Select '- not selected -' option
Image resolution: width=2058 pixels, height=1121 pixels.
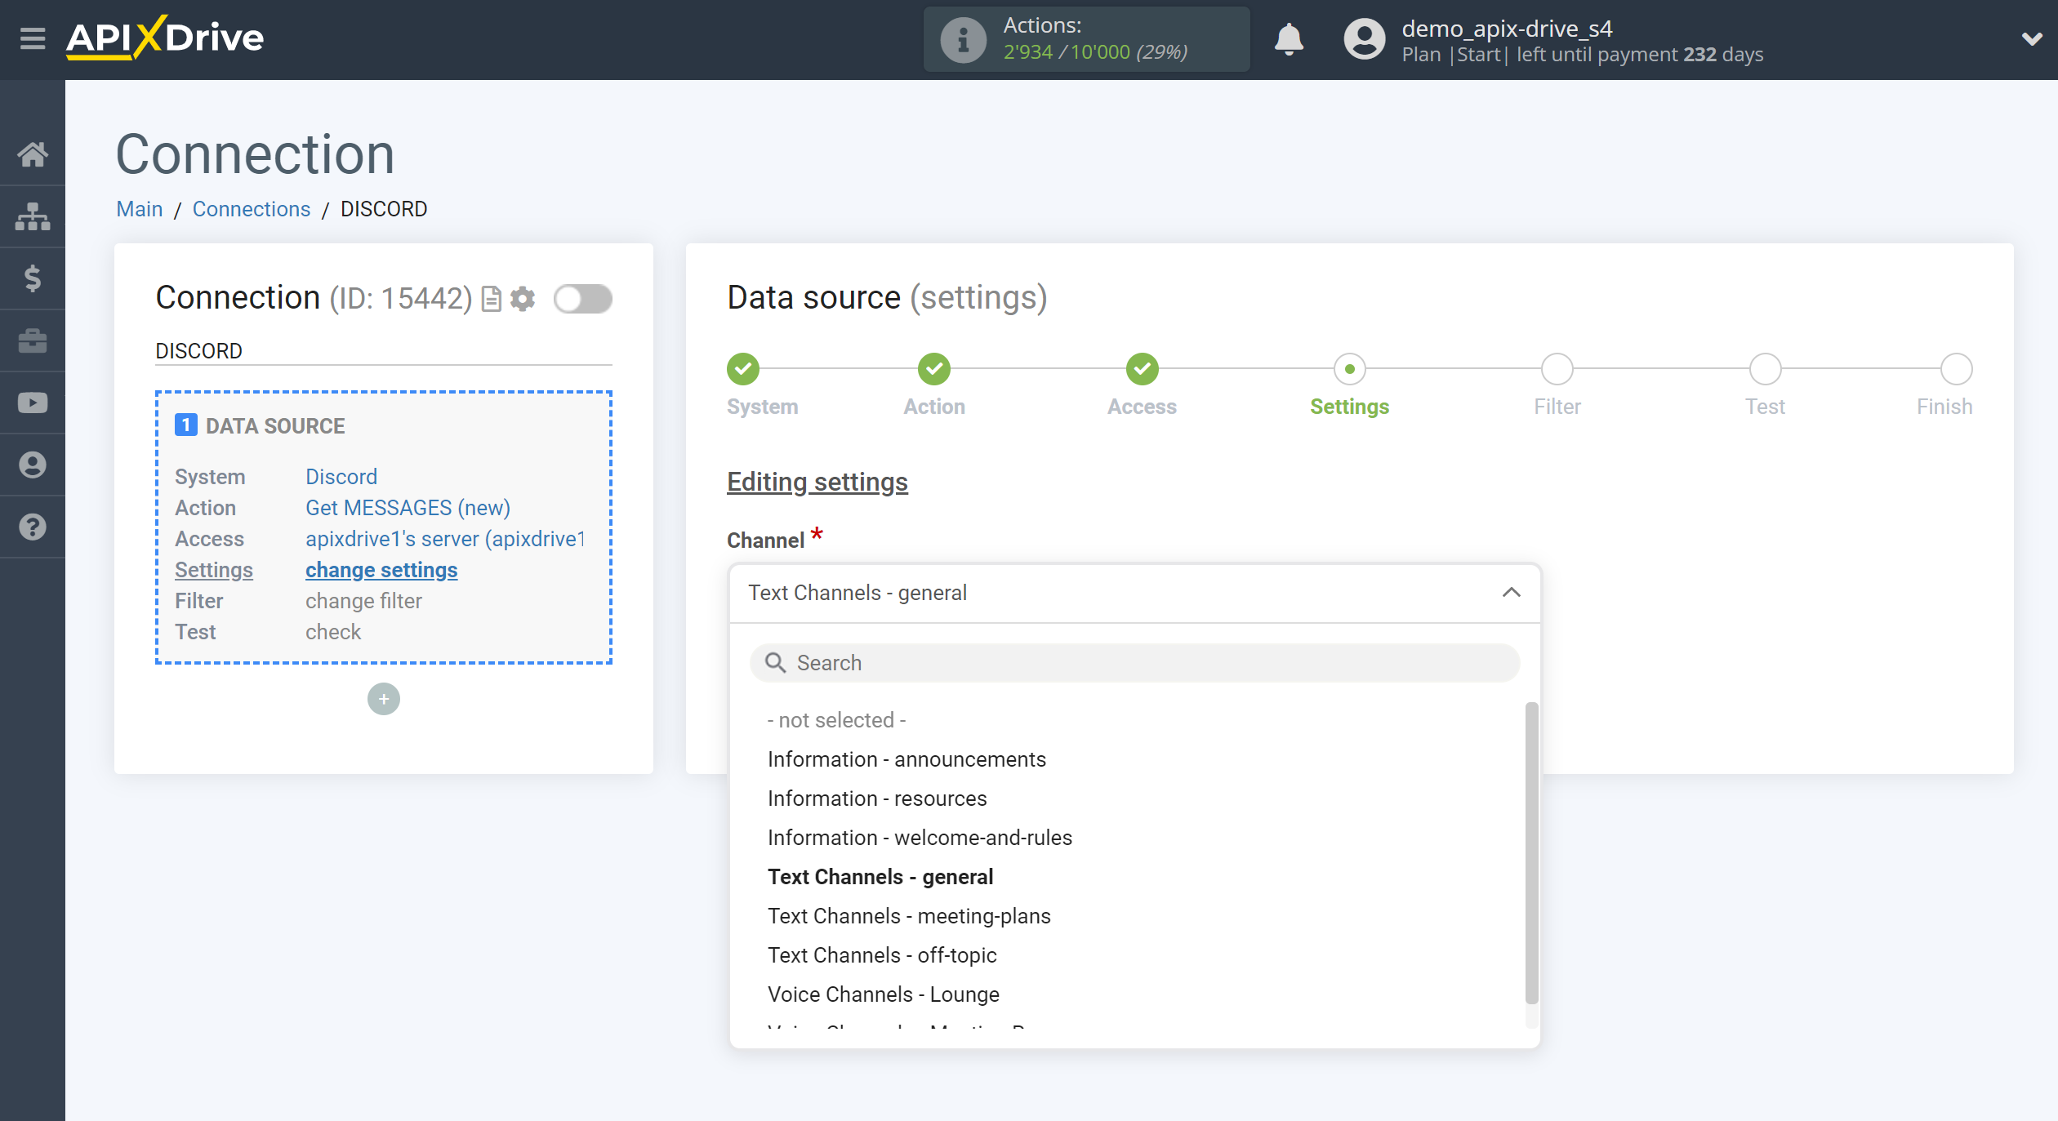click(837, 720)
